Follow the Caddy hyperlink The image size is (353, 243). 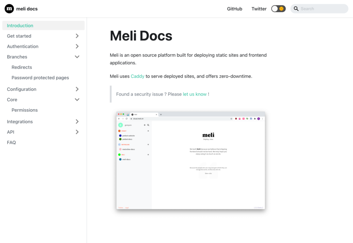coord(137,76)
